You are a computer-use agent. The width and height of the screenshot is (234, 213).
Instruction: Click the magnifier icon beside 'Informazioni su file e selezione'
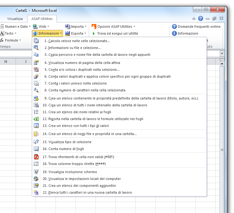(x=36, y=48)
